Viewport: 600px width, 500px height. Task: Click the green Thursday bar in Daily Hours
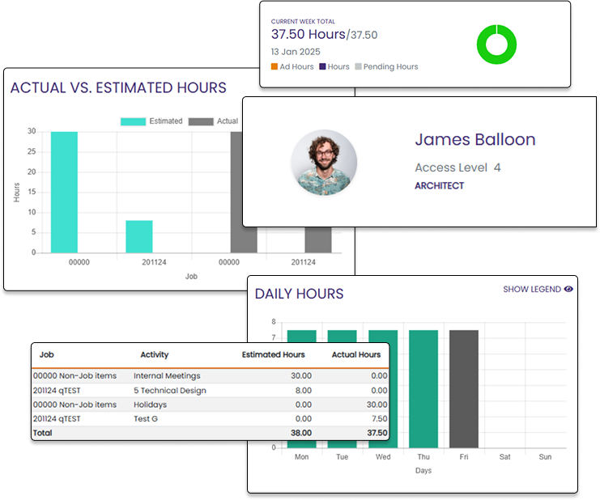423,388
